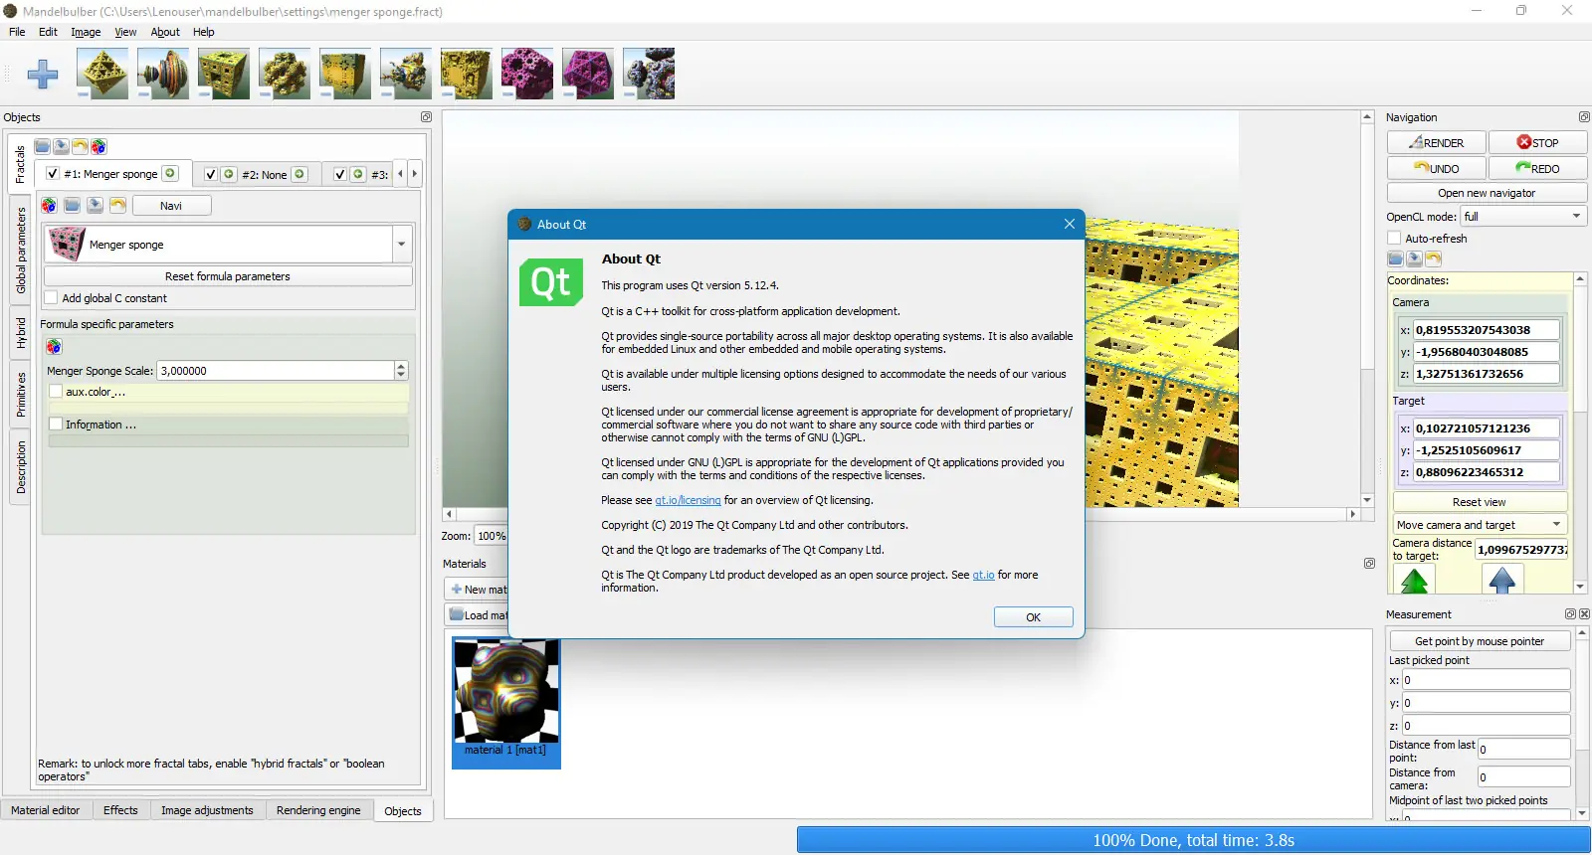The image size is (1592, 855).
Task: Switch to the Hybrid vertical tab
Action: [20, 333]
